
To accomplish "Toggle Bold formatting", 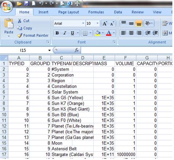I will point(57,33).
